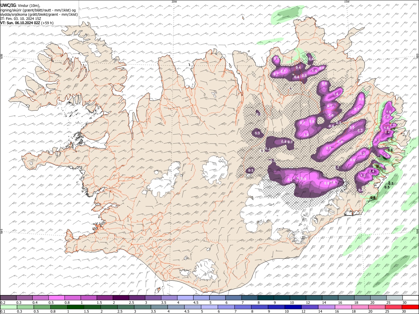
Task: Click the 'IT: Fim. 03. 10. 2024 15Z' line
Action: tap(21, 19)
